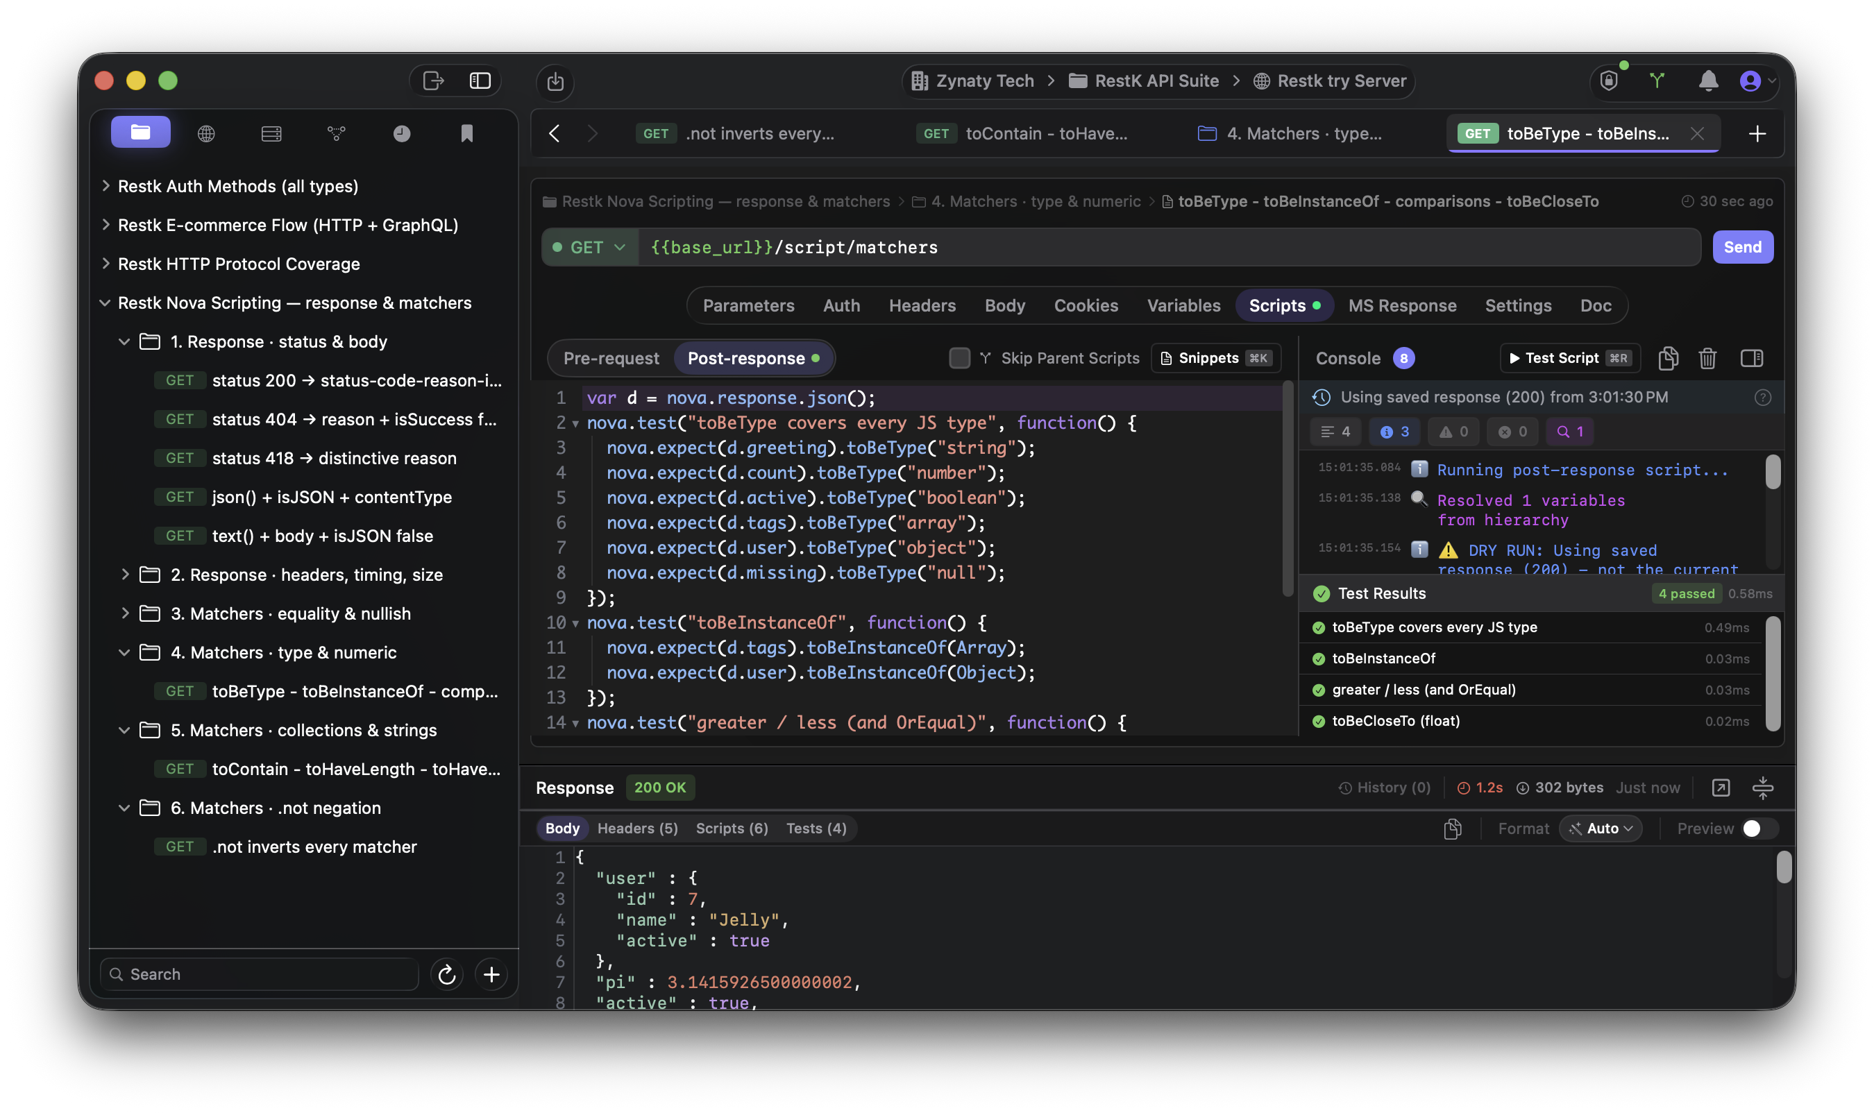Open the toContain - toHave... tab
This screenshot has width=1874, height=1113.
(1022, 133)
